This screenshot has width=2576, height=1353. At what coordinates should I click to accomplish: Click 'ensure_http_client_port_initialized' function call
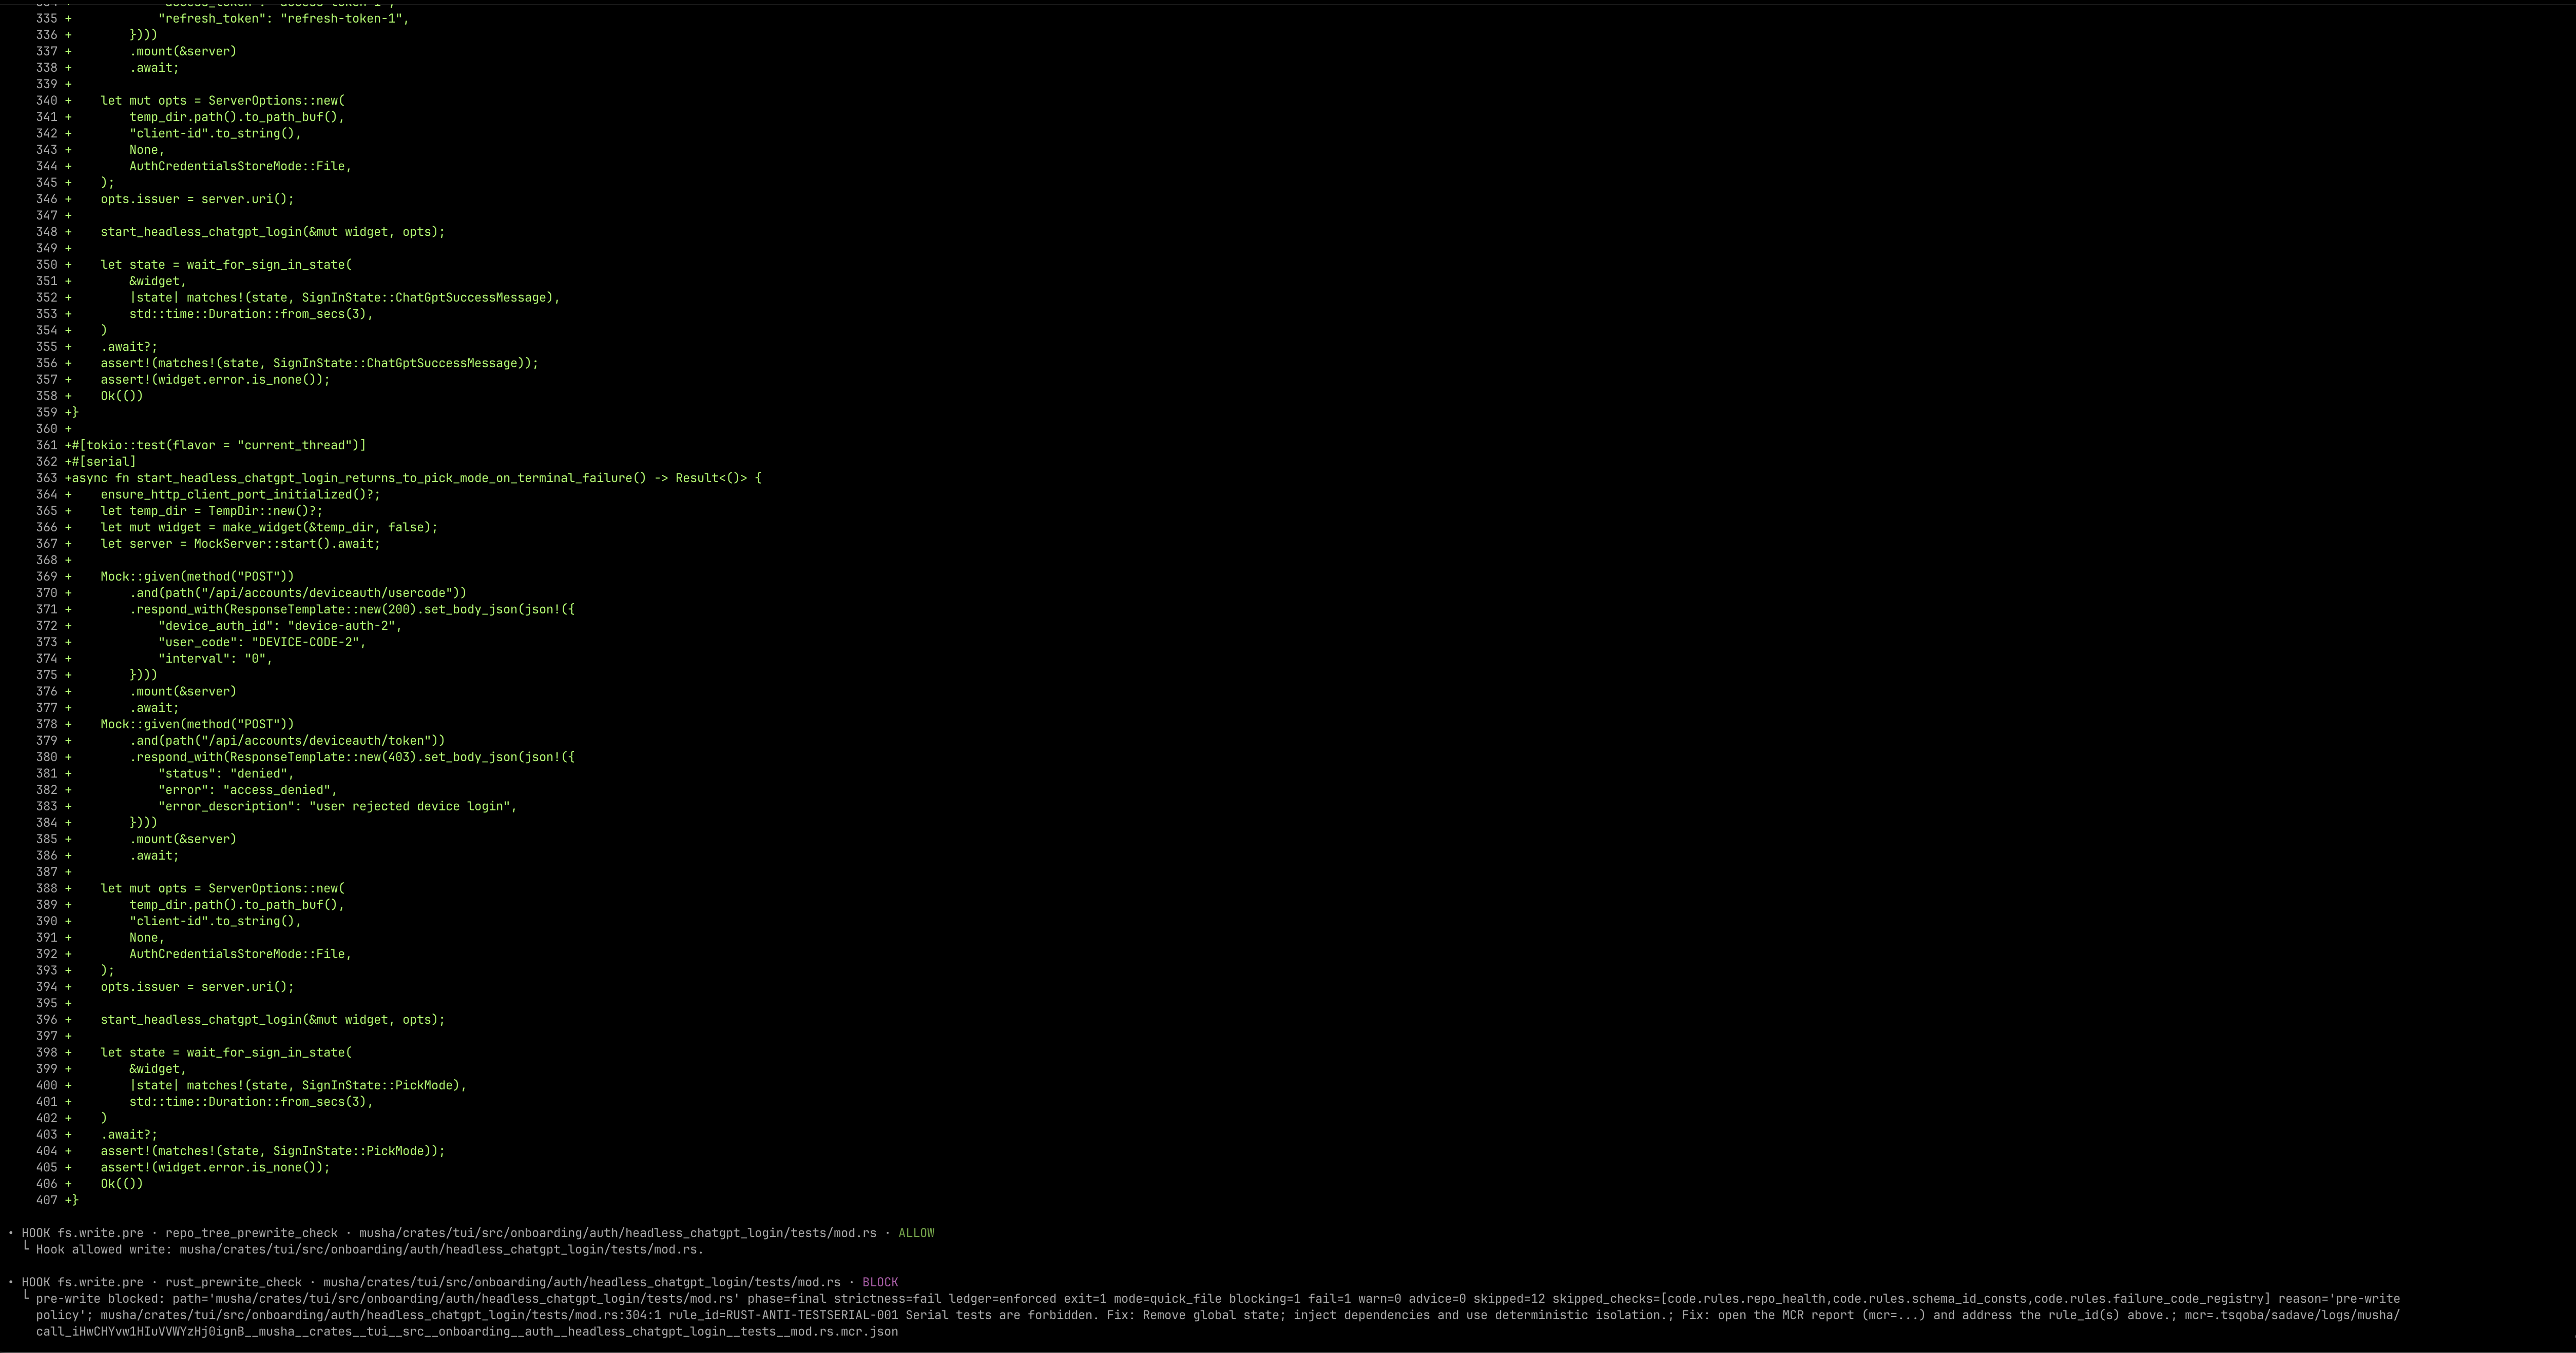(226, 494)
